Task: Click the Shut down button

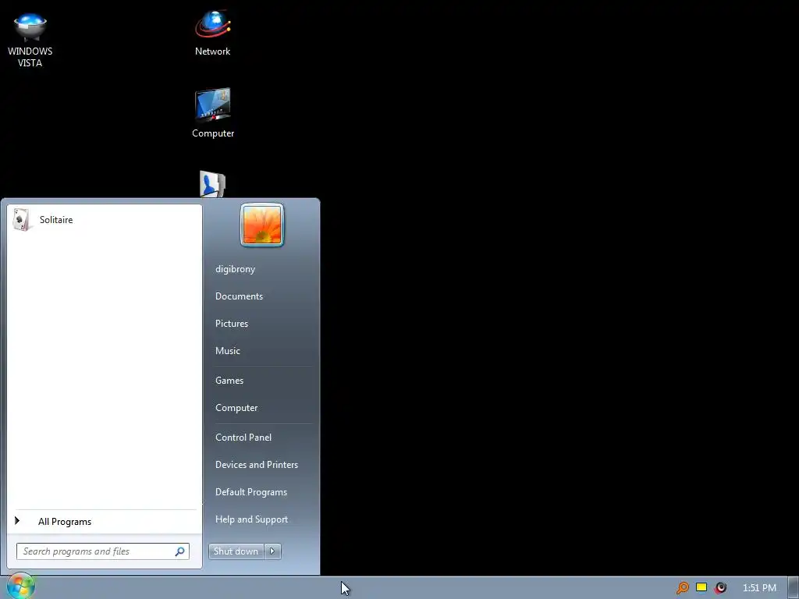Action: point(236,551)
